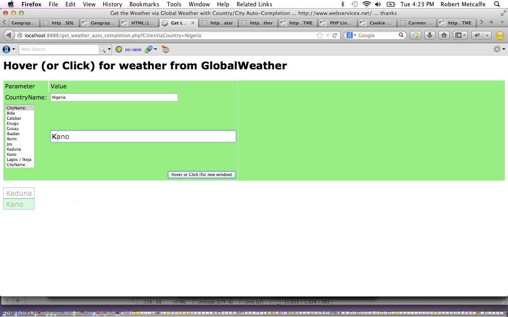
Task: Pick the highlighted Kano autocomplete suggestion
Action: click(x=19, y=204)
